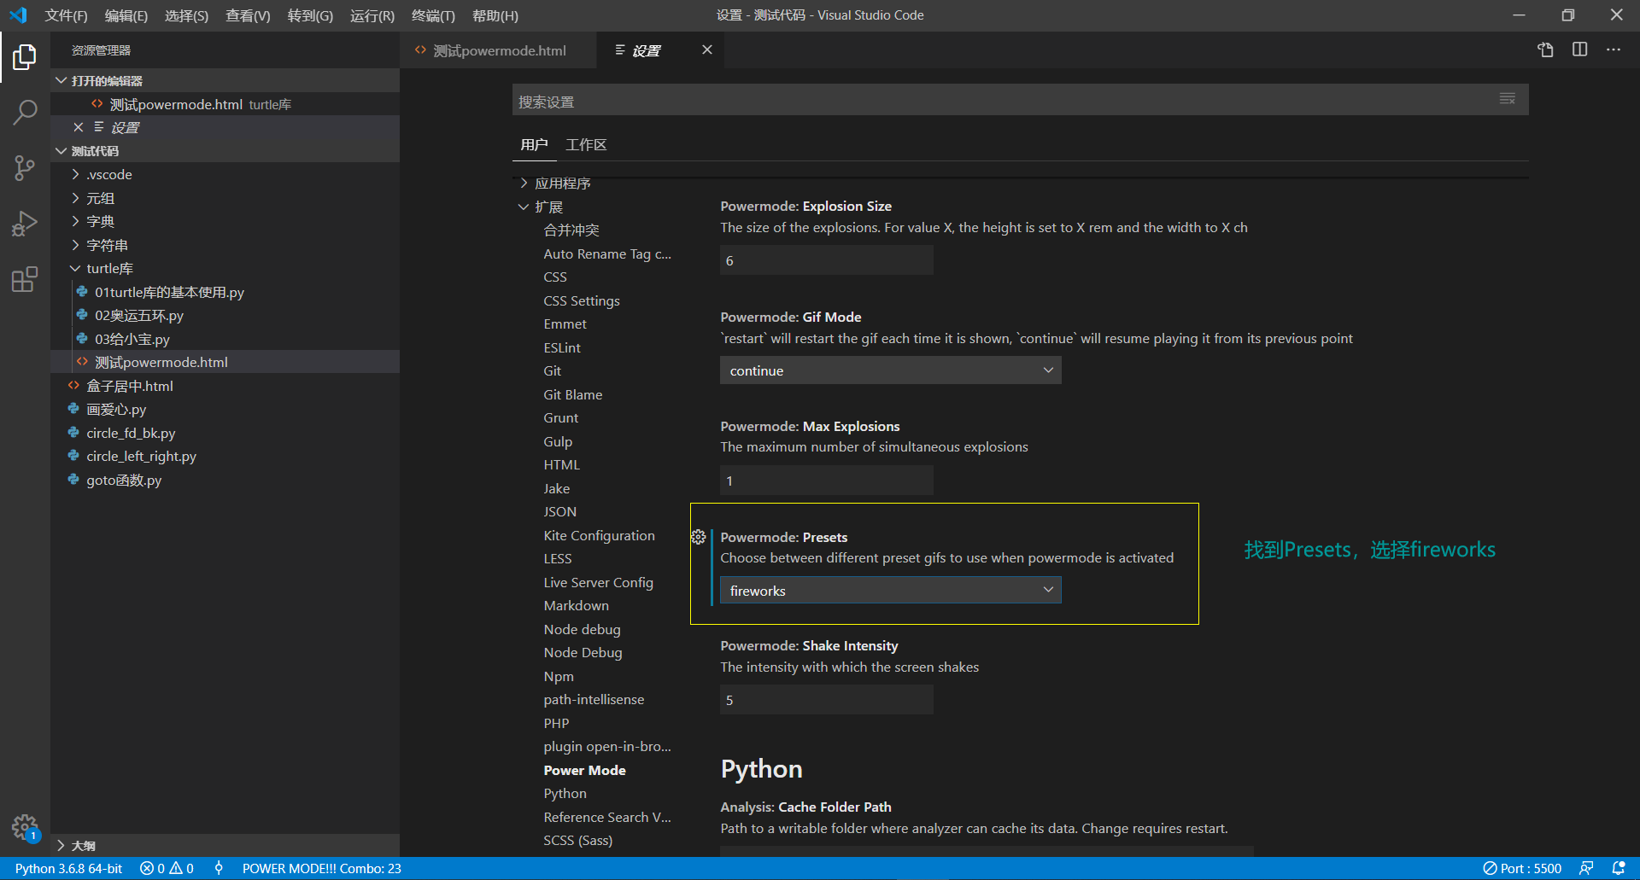The height and width of the screenshot is (880, 1640).
Task: Open Presets setting gear menu
Action: [x=699, y=537]
